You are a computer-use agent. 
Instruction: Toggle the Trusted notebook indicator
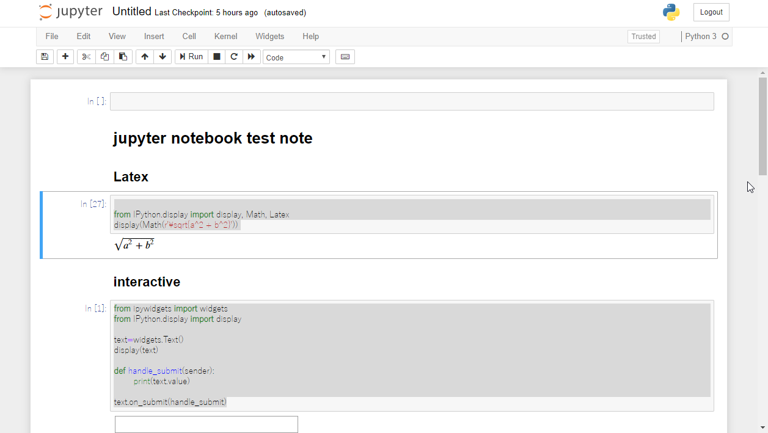click(x=643, y=37)
